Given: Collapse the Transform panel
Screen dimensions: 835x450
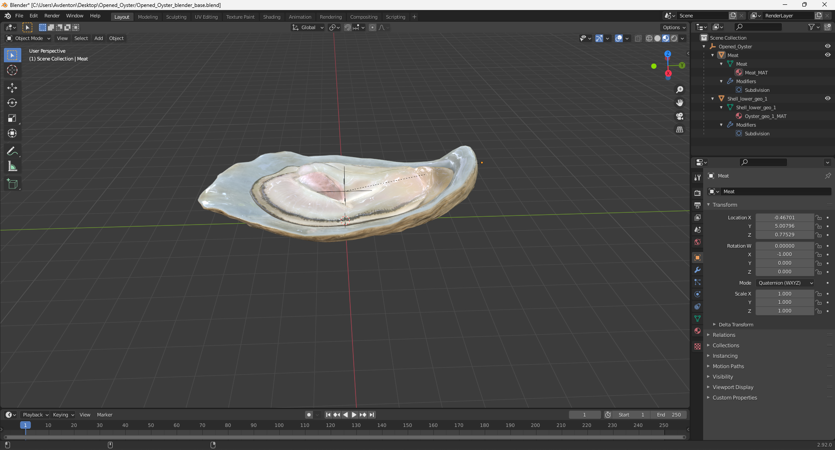Looking at the screenshot, I should click(725, 205).
